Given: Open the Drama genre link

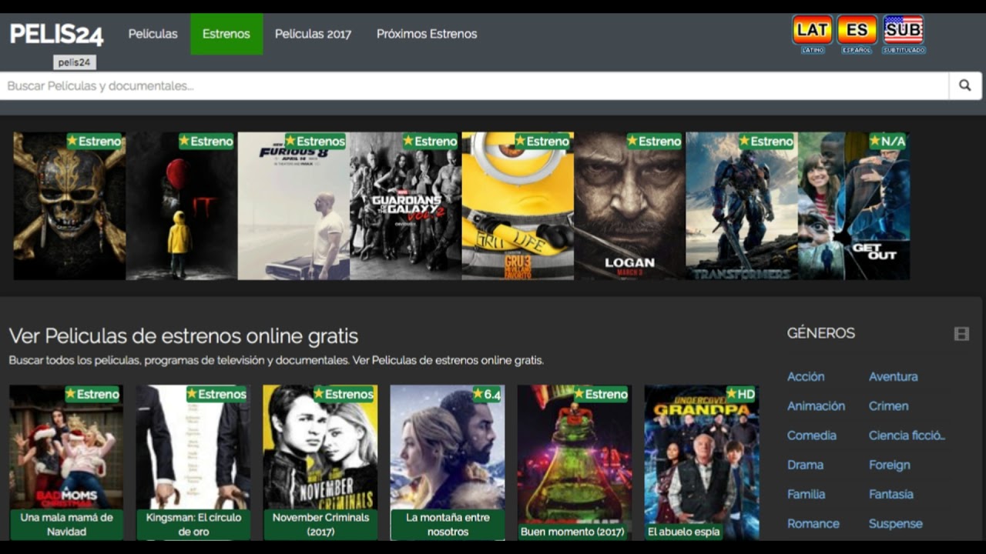Looking at the screenshot, I should click(806, 465).
